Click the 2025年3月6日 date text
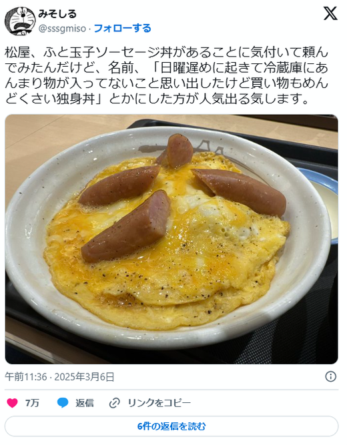This screenshot has width=347, height=445. 84,377
